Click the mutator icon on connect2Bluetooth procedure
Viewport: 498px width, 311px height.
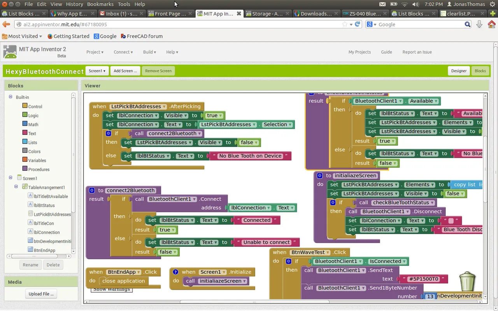(92, 190)
